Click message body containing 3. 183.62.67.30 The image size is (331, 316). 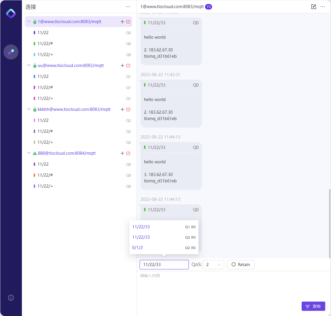click(171, 166)
